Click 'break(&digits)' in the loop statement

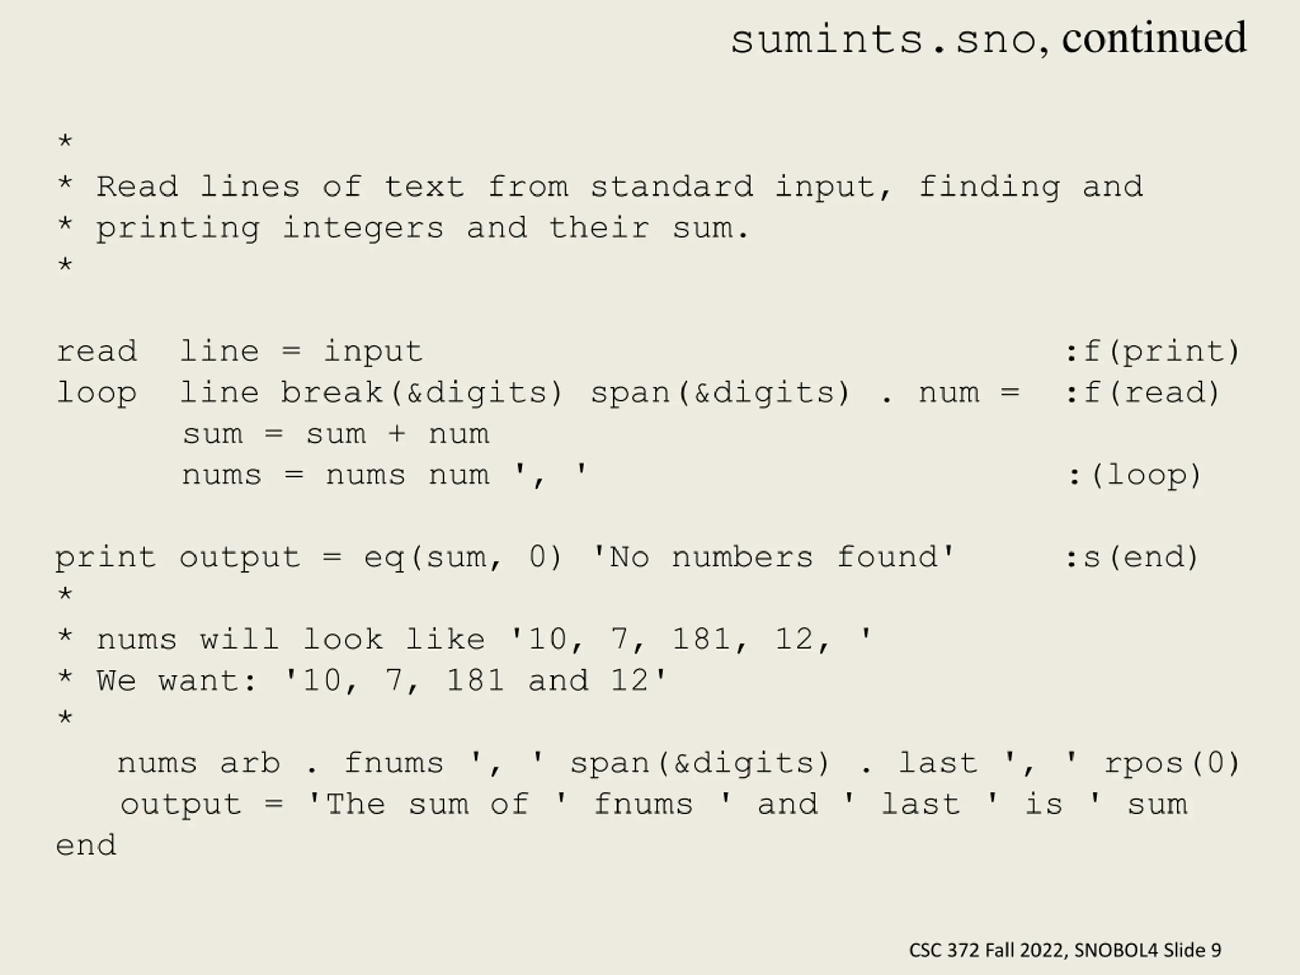click(421, 393)
